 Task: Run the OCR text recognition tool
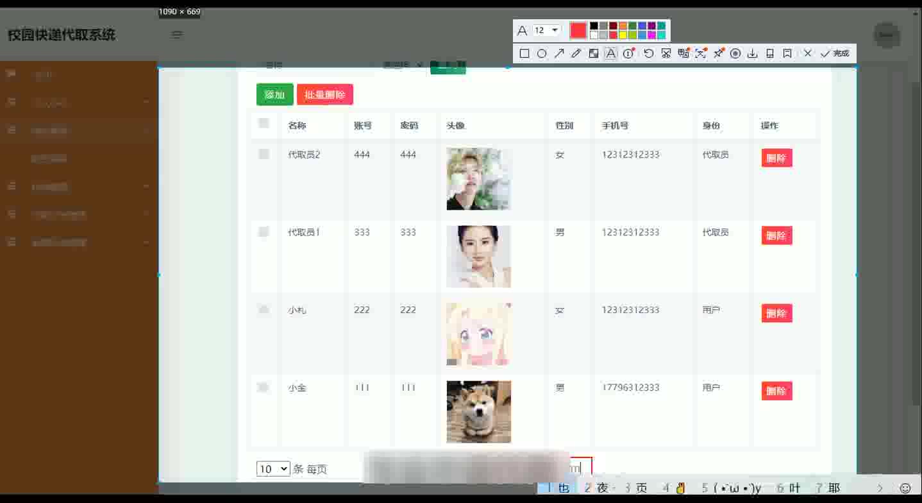coord(701,54)
